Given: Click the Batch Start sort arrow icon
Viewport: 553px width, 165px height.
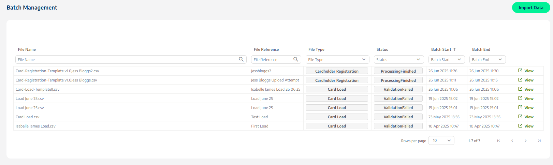Looking at the screenshot, I should click(x=454, y=49).
